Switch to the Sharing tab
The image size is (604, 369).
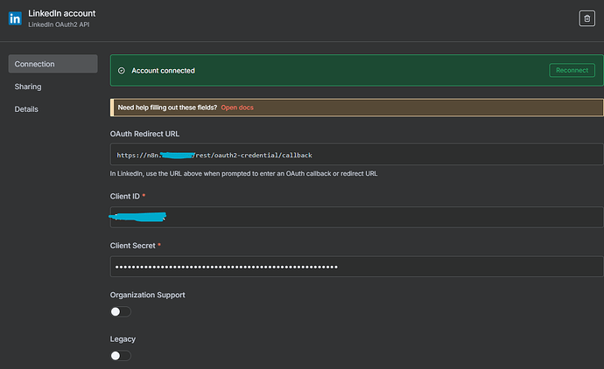pyautogui.click(x=28, y=87)
